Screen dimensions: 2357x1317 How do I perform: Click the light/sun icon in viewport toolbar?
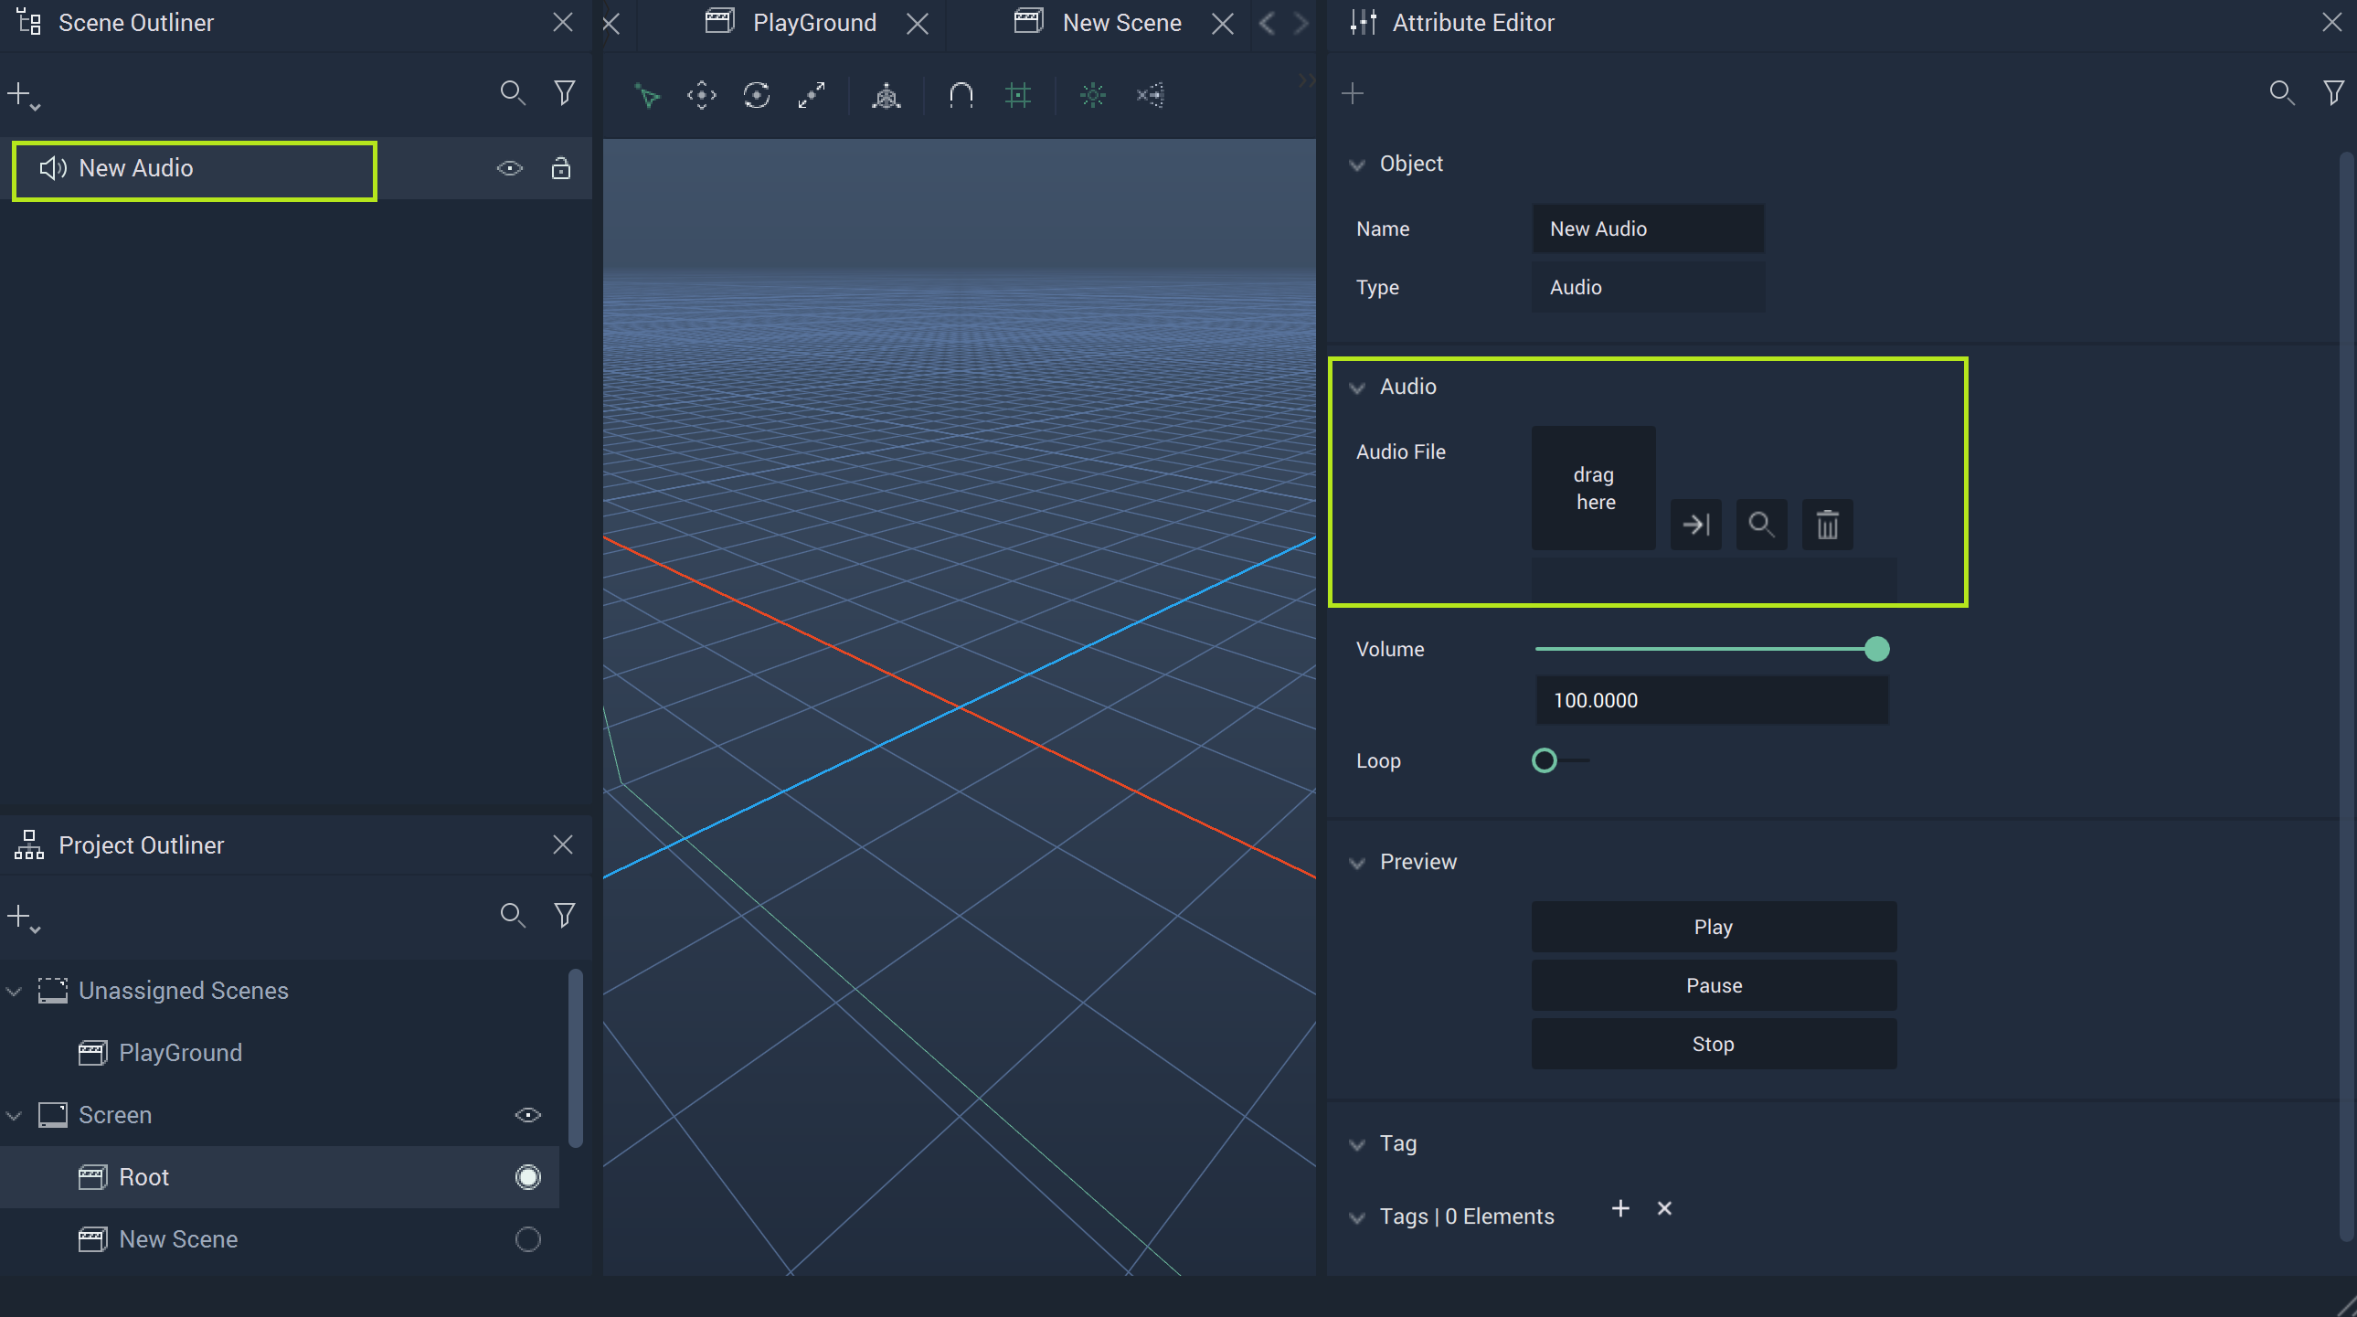pyautogui.click(x=1092, y=95)
